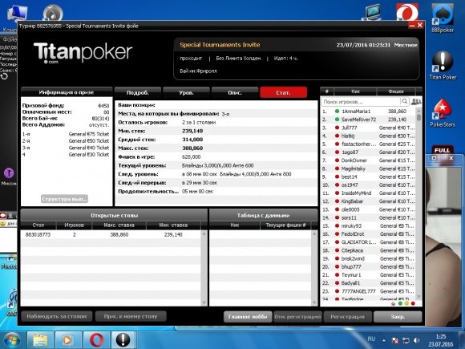Select player Jull777 in list
This screenshot has width=465, height=349.
[x=368, y=128]
